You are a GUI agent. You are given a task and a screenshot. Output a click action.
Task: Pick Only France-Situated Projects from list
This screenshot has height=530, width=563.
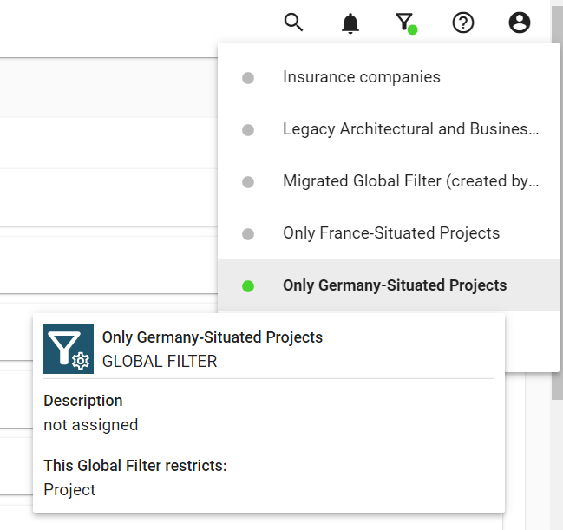[391, 233]
